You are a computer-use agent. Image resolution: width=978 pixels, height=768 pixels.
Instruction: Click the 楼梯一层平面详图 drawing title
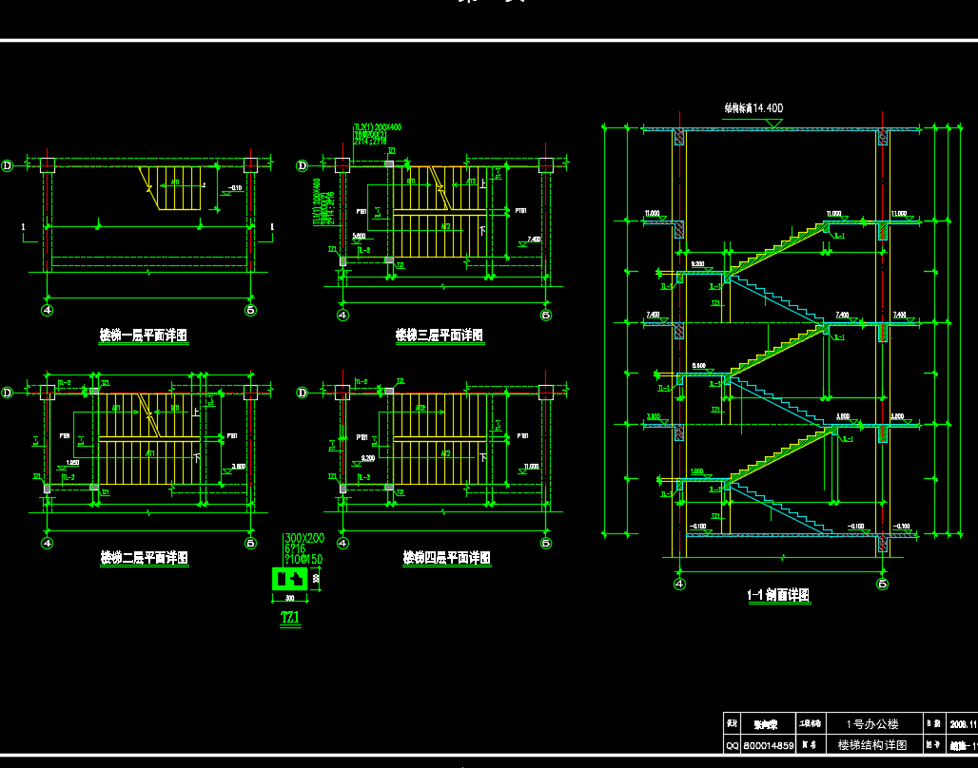[143, 335]
